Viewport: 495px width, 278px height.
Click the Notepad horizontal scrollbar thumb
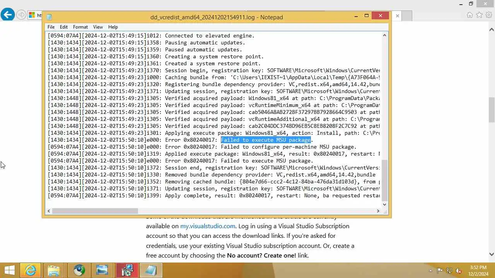pyautogui.click(x=95, y=211)
